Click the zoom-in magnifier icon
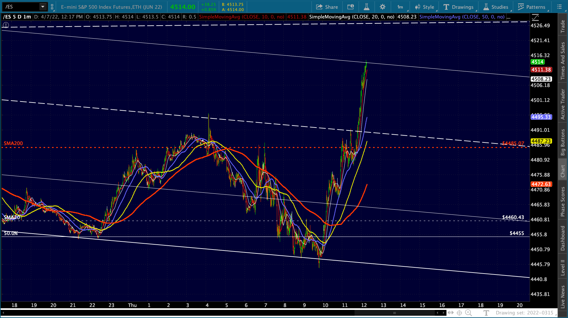The width and height of the screenshot is (568, 318). coord(469,313)
